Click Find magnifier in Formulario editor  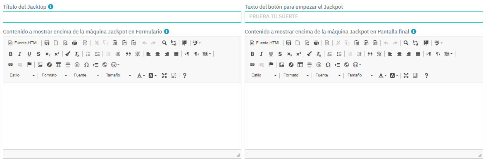click(x=164, y=43)
